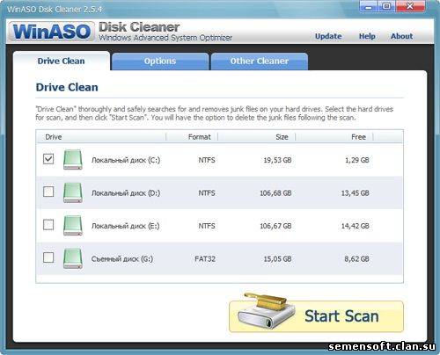Click the NTFS cell in the D: row
The image size is (440, 355).
click(207, 193)
